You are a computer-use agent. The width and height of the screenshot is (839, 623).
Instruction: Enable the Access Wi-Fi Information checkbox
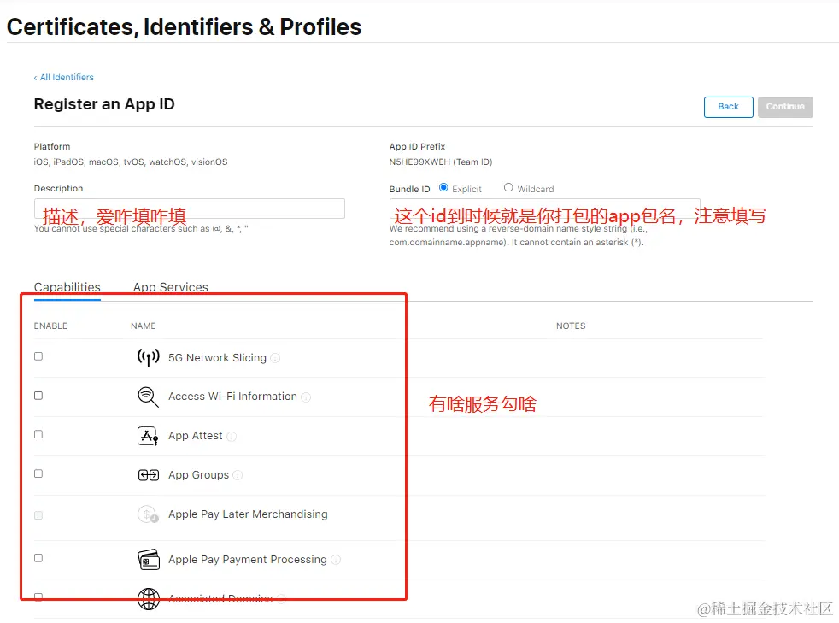(38, 396)
